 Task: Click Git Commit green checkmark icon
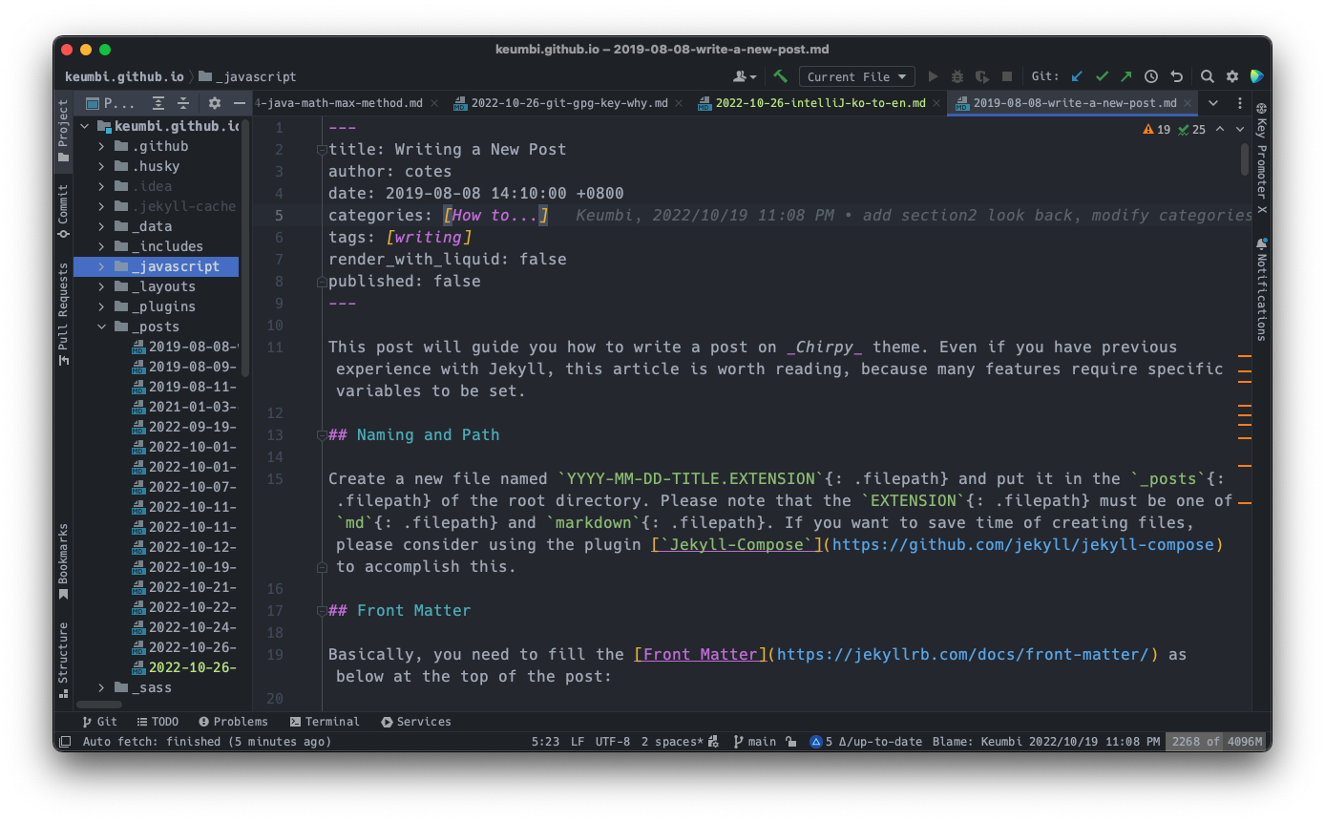pyautogui.click(x=1102, y=76)
